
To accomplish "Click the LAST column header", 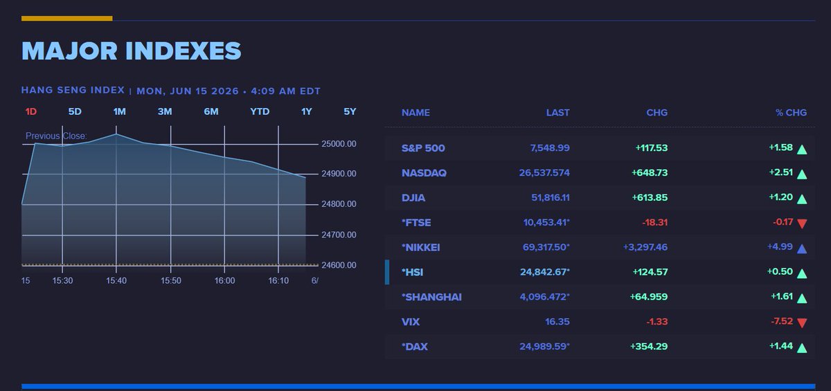I will 557,113.
